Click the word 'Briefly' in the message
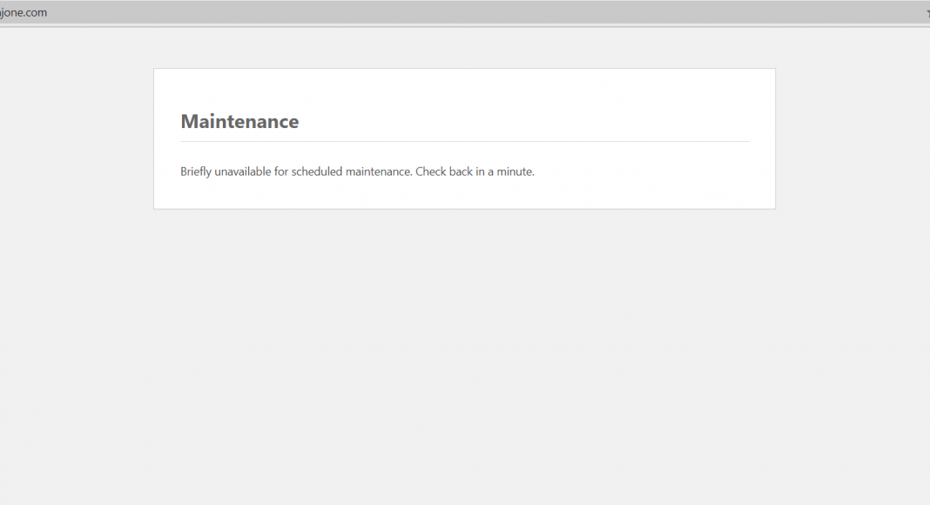 point(195,172)
